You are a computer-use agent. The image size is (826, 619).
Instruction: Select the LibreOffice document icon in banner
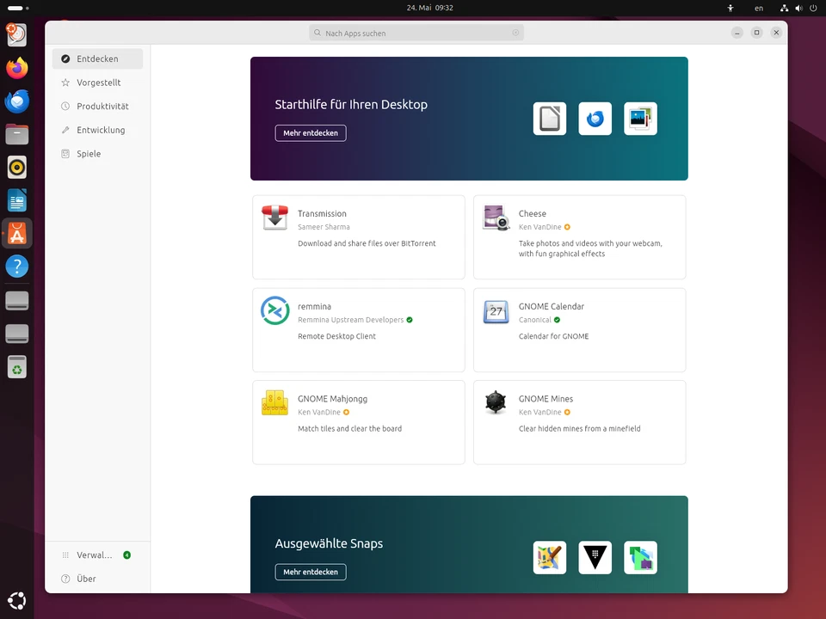pos(550,119)
